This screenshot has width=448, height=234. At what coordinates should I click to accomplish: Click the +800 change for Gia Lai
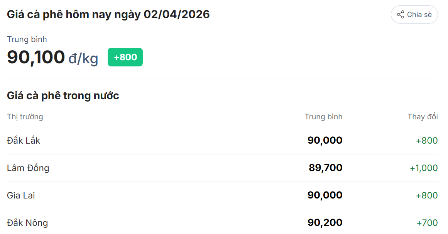tap(427, 195)
